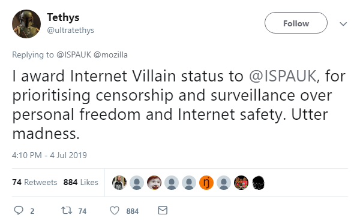Click the retweet arrows icon
The image size is (360, 224).
[x=67, y=210]
